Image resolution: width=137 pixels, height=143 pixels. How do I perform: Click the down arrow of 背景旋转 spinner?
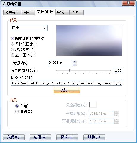(75, 65)
